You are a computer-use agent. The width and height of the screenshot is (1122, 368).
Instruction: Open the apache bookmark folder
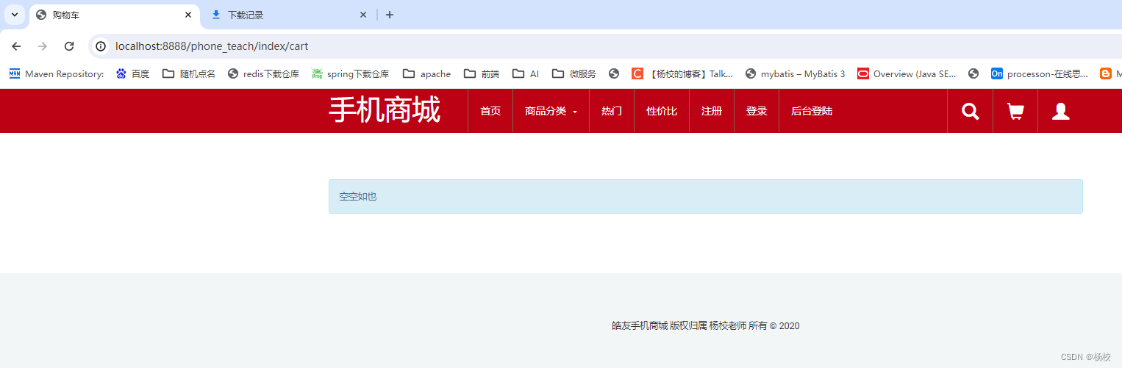[426, 73]
